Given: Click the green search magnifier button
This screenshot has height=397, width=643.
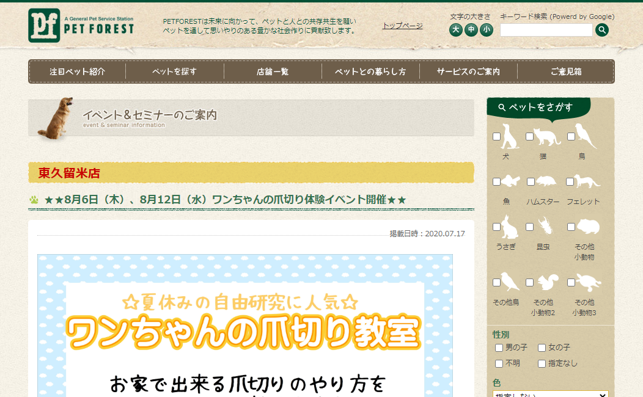Looking at the screenshot, I should pos(602,29).
